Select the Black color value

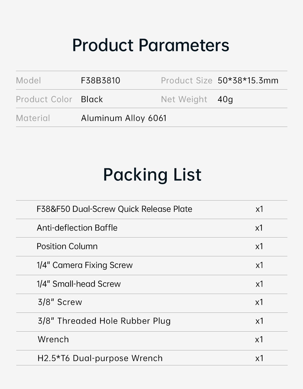pyautogui.click(x=92, y=99)
